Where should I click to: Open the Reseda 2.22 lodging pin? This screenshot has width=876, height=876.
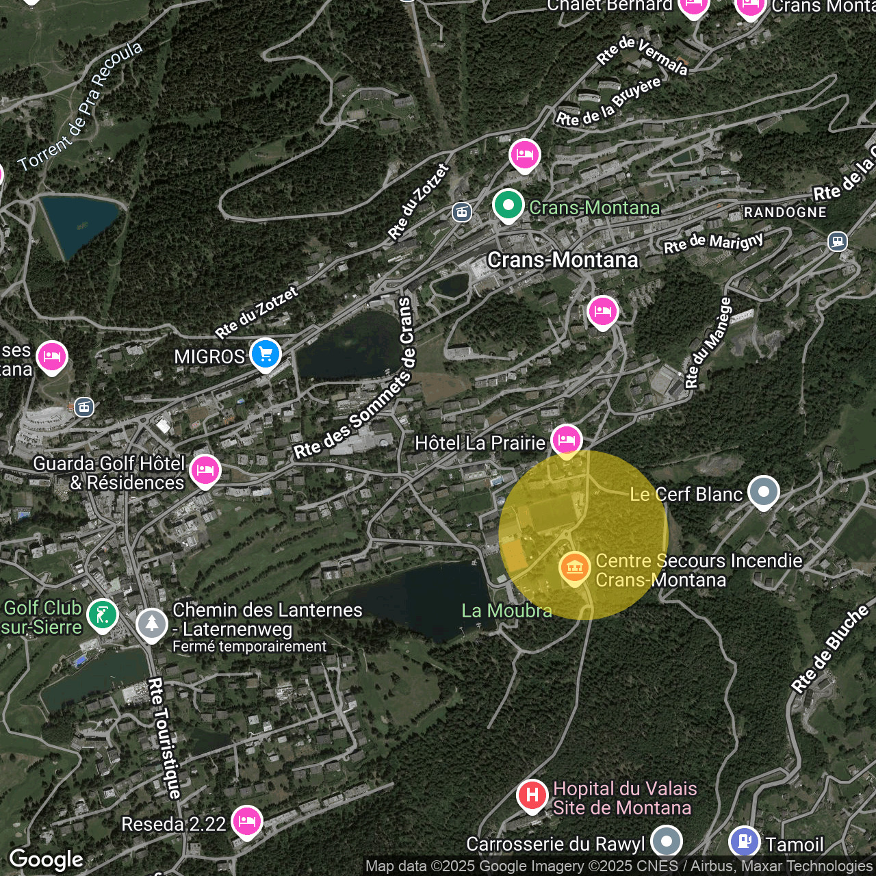pyautogui.click(x=246, y=821)
